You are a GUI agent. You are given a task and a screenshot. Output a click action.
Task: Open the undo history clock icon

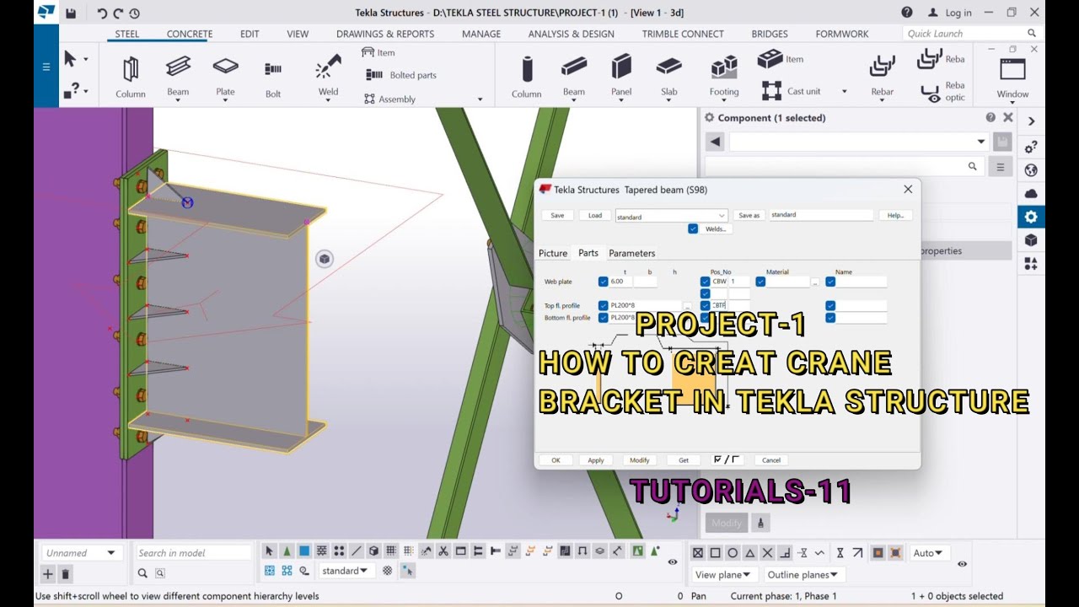tap(135, 13)
